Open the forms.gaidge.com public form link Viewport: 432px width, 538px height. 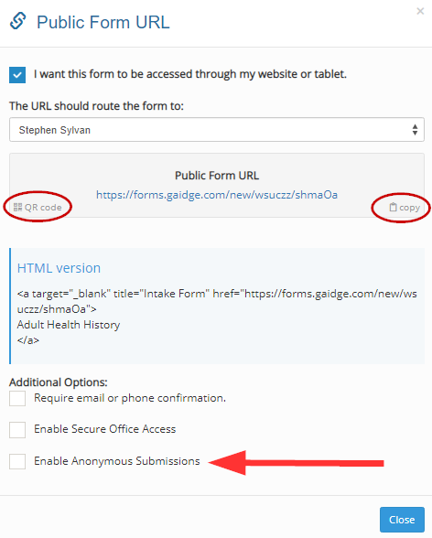(217, 195)
